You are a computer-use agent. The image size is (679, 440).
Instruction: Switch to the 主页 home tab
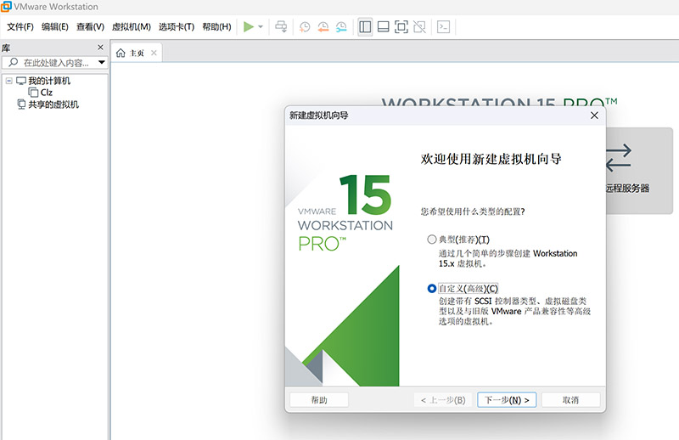pyautogui.click(x=137, y=53)
